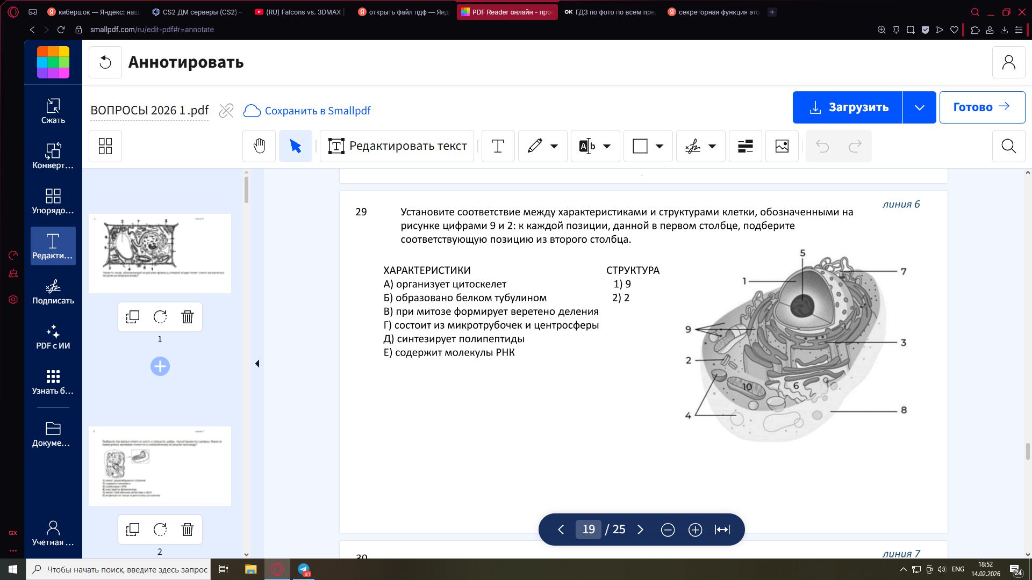
Task: Collapse the thumbnail sidebar panel
Action: click(257, 364)
